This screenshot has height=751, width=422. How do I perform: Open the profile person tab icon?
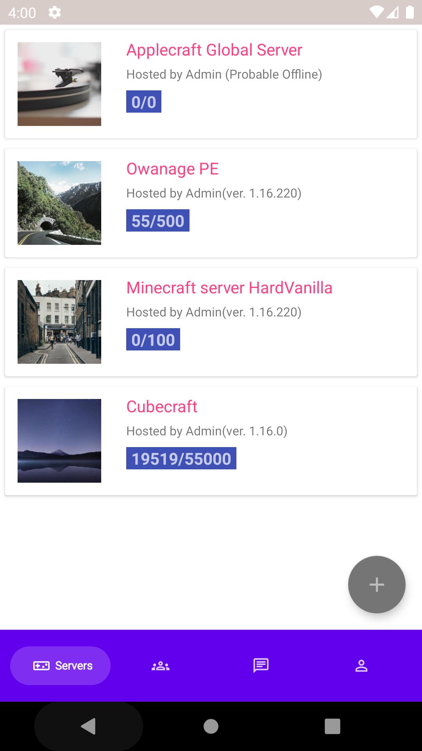point(361,666)
